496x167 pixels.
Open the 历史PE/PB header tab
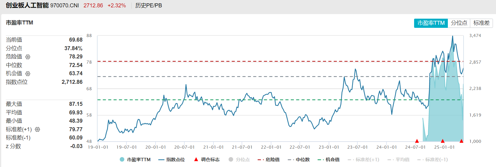click(148, 6)
